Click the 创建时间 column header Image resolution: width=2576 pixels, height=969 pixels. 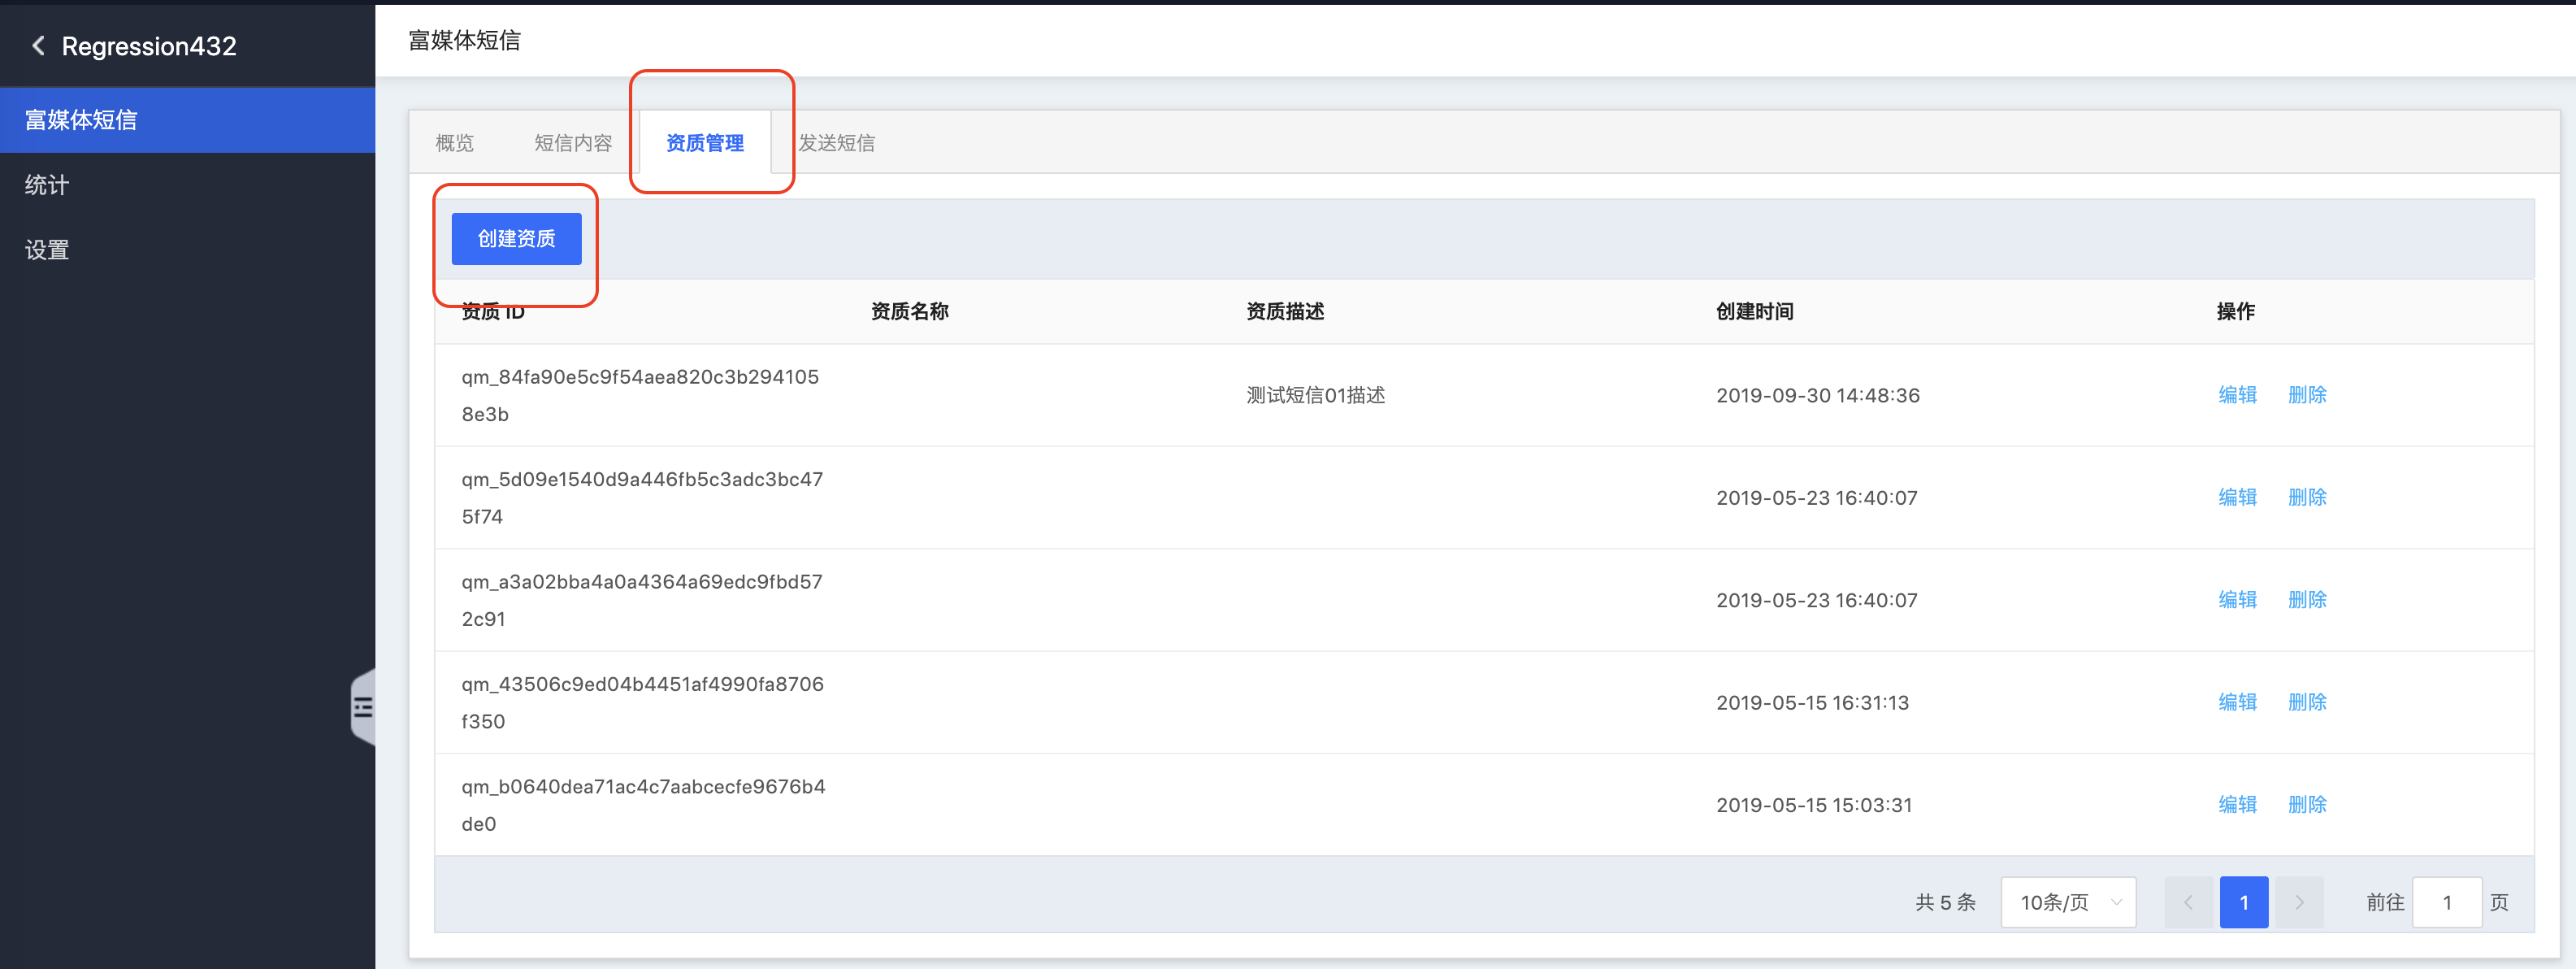[x=1754, y=311]
